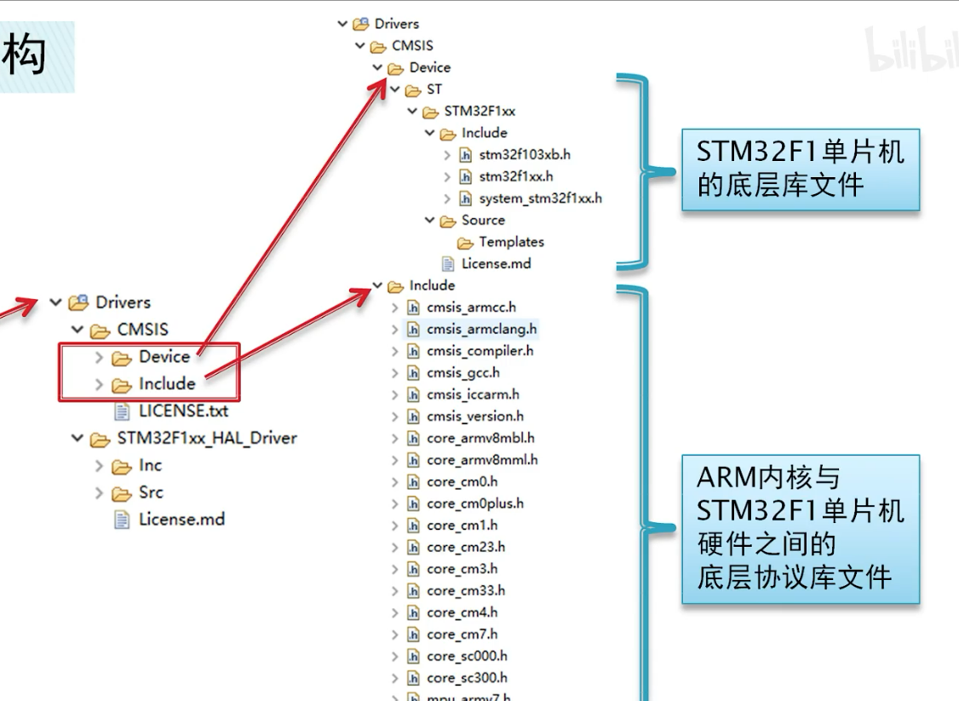
Task: Click the stm32f1xx.h header file icon
Action: click(465, 177)
